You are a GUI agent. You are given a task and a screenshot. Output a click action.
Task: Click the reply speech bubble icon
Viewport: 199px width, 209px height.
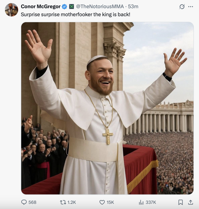coord(24,202)
